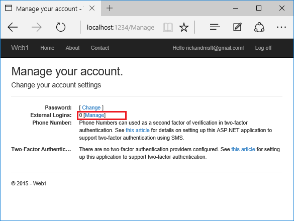Screen dimensions: 294x221
Task: Reload the page with the refresh icon
Action: click(61, 27)
